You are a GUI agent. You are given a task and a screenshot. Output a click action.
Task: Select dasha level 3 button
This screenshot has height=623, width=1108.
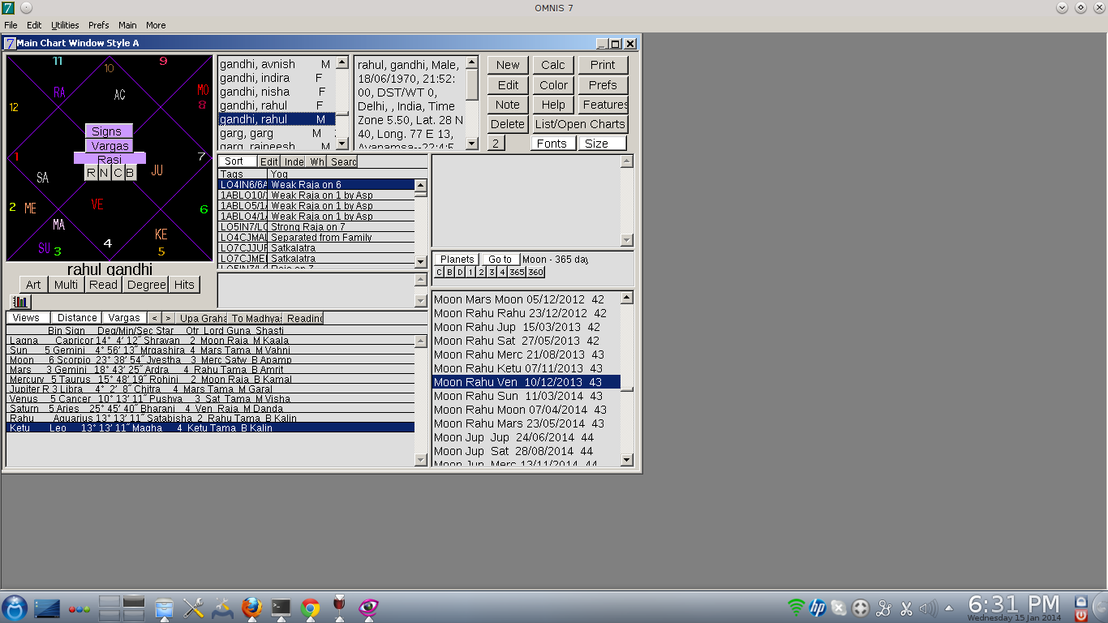pos(492,272)
